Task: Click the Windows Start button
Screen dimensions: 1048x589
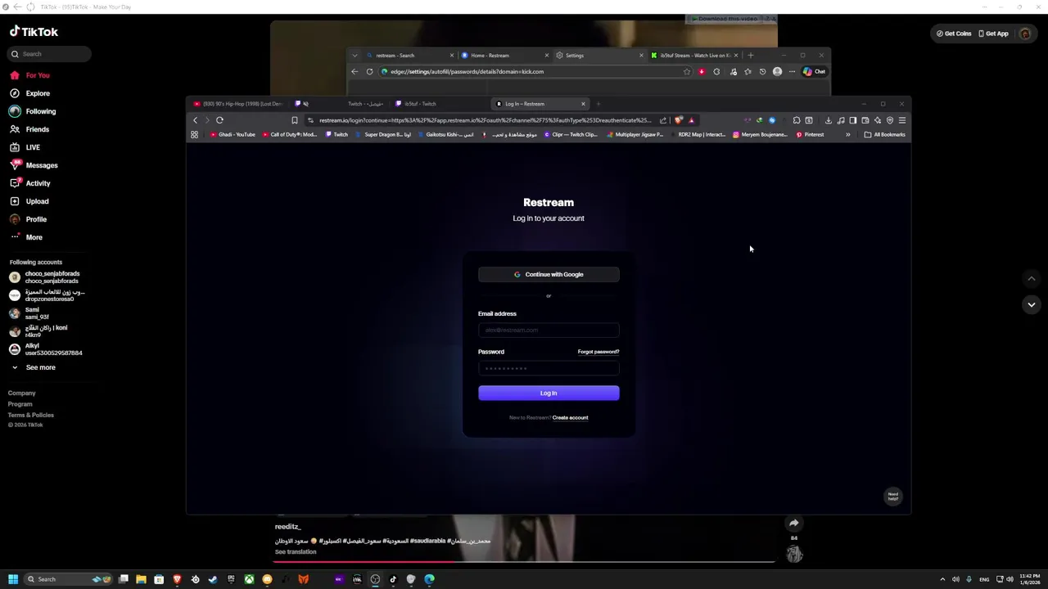Action: click(13, 579)
